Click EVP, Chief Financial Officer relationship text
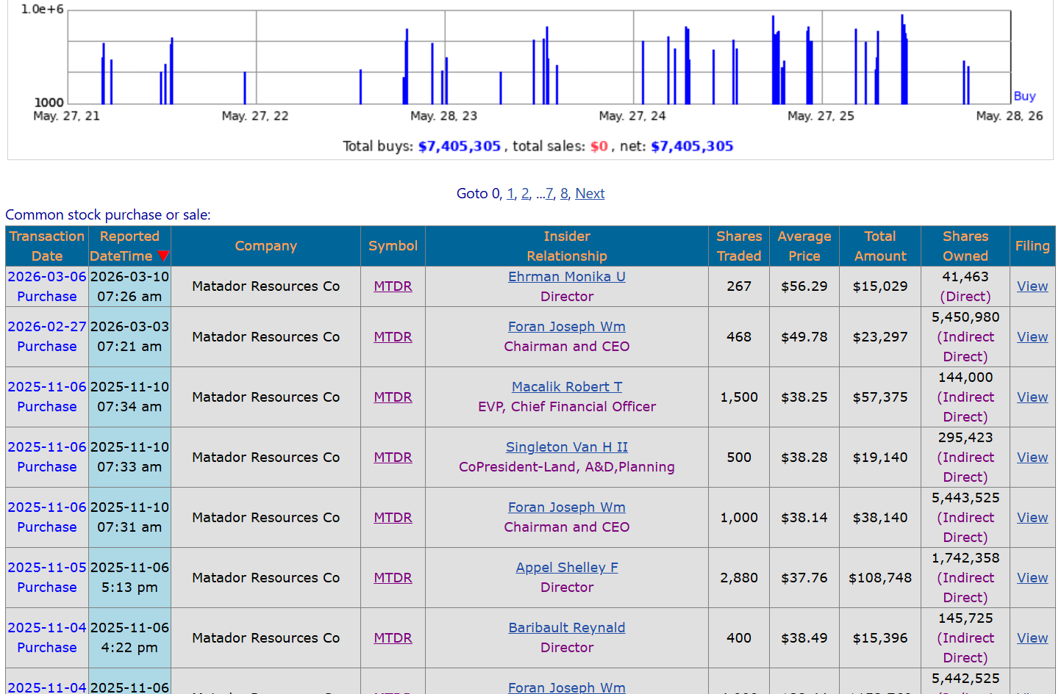The image size is (1064, 694). [567, 406]
